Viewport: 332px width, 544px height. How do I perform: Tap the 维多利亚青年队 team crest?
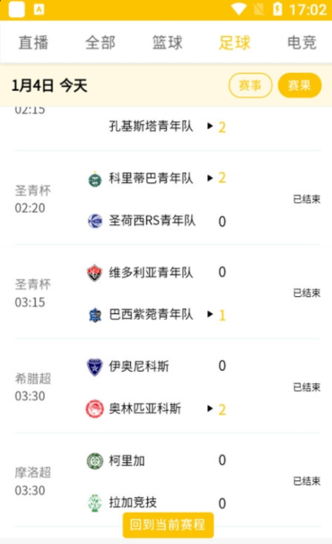pos(94,273)
